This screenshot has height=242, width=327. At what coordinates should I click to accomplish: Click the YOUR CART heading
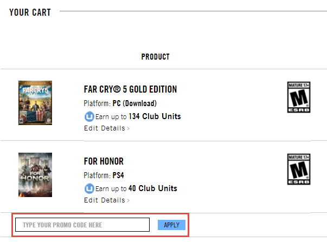click(30, 12)
